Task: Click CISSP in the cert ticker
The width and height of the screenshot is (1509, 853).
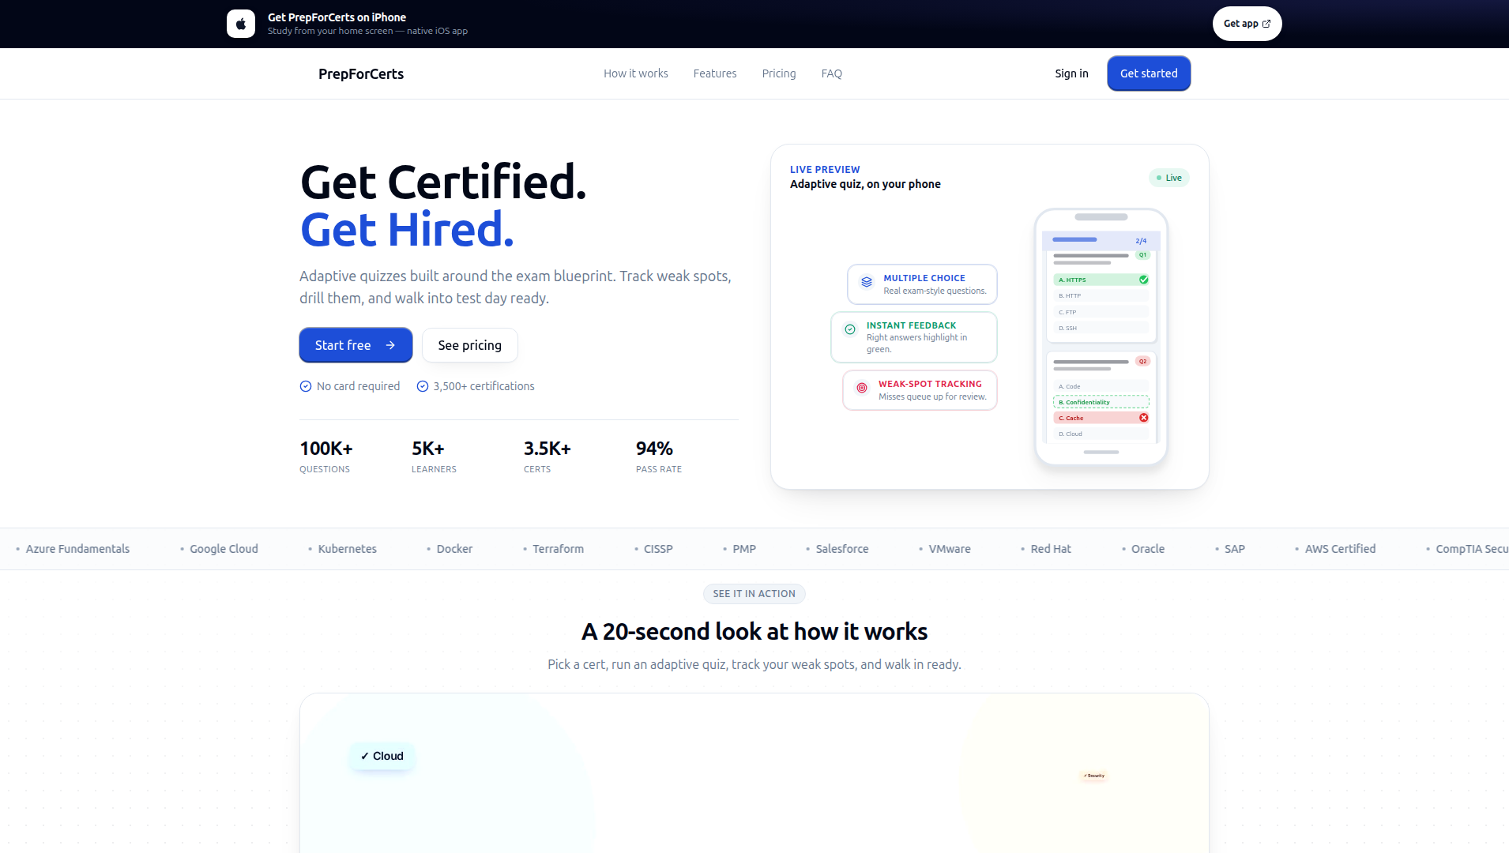Action: [658, 549]
